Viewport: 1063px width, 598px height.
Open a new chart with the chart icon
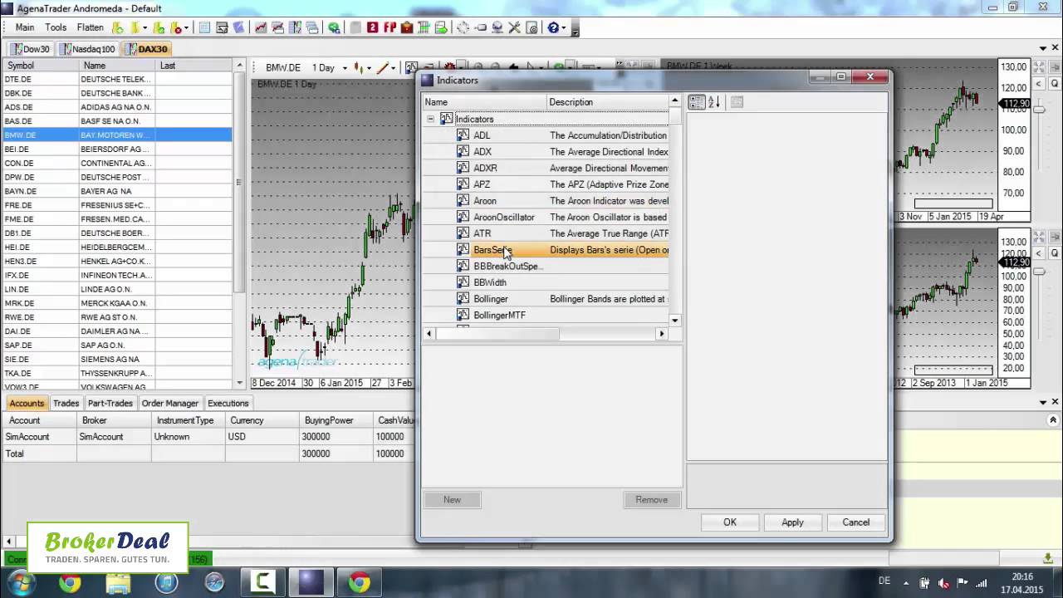click(261, 27)
